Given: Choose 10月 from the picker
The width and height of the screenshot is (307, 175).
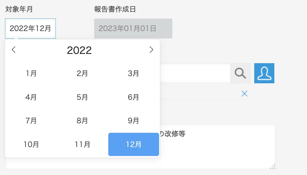Looking at the screenshot, I should (x=31, y=144).
